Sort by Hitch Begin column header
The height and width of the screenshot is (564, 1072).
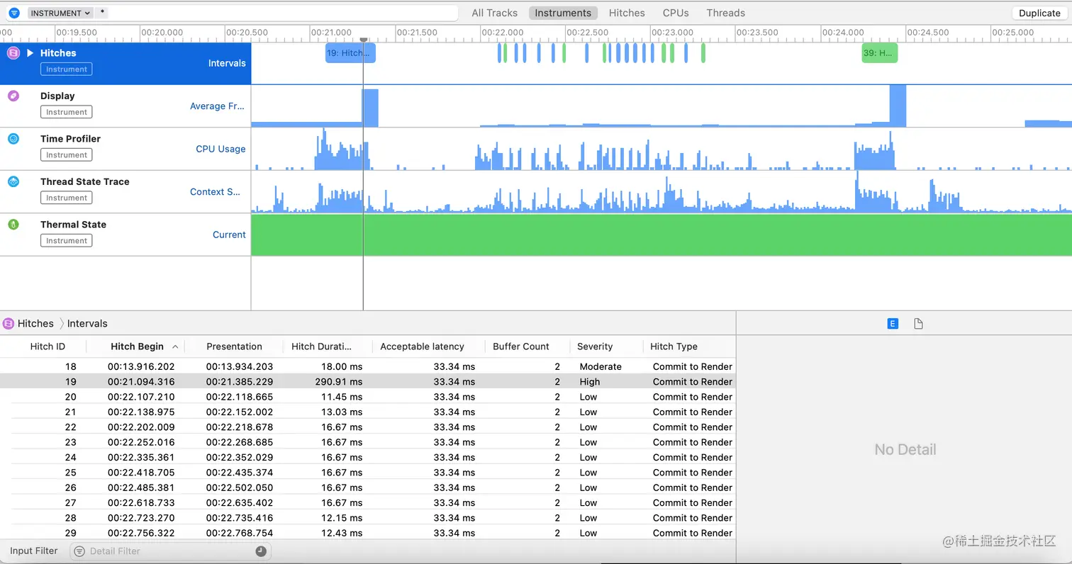137,346
